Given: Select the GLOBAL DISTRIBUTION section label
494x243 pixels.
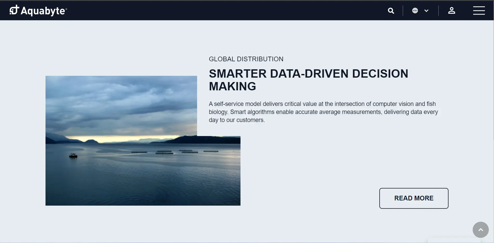Looking at the screenshot, I should (246, 59).
